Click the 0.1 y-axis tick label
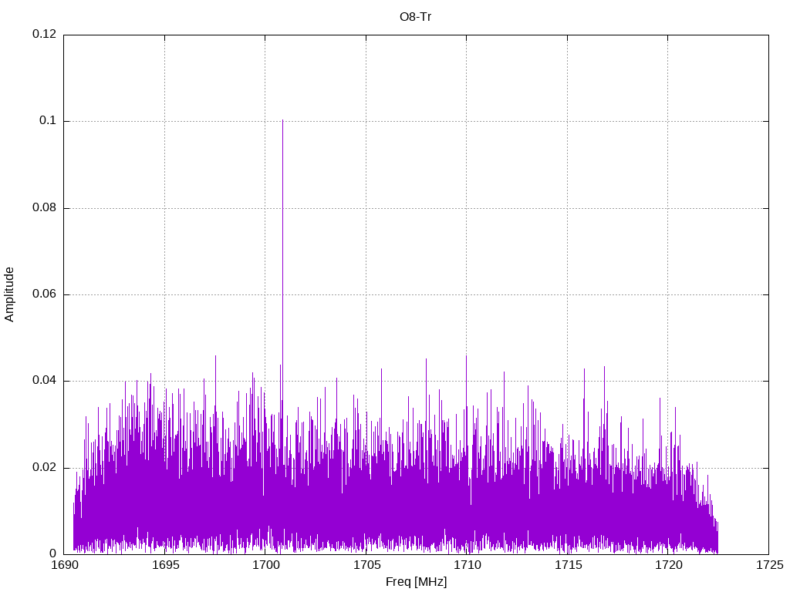The width and height of the screenshot is (790, 592). pos(49,121)
